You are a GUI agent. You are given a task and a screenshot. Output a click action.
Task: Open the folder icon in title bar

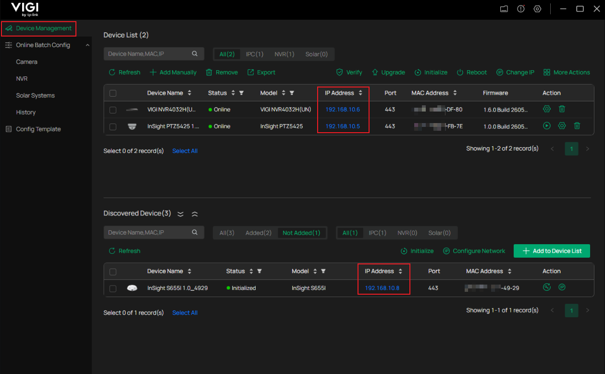[x=504, y=9]
